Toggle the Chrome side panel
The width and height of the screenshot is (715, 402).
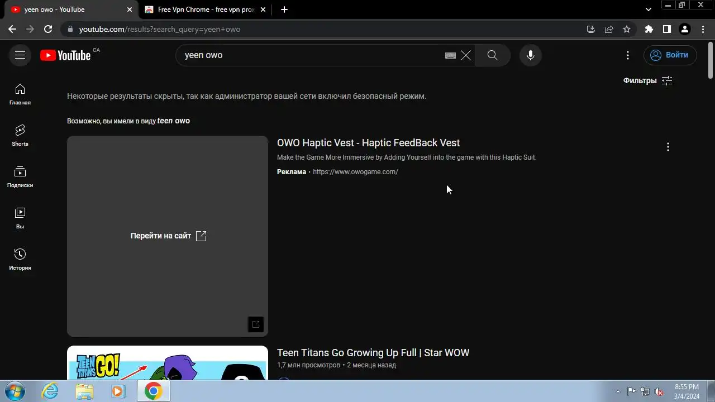coord(667,29)
